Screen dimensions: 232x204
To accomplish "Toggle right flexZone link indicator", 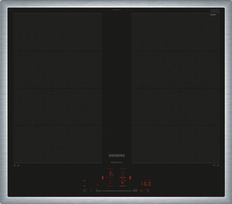I will (130, 178).
